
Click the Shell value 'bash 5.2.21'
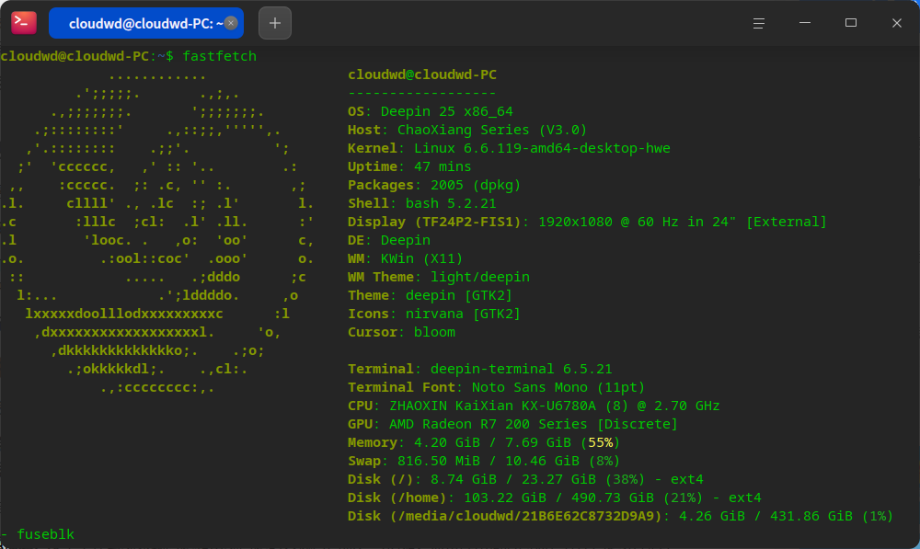point(451,203)
